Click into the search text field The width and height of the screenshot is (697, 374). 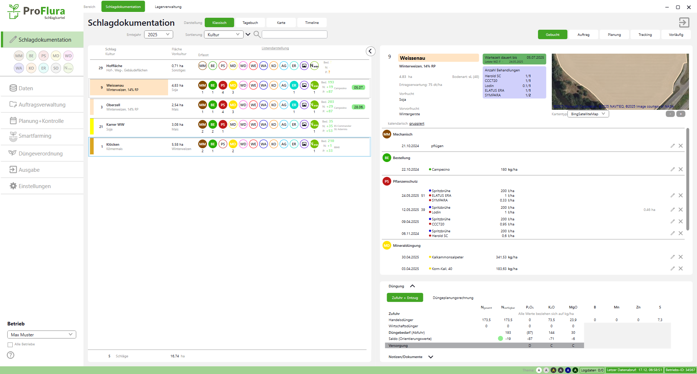tap(294, 34)
